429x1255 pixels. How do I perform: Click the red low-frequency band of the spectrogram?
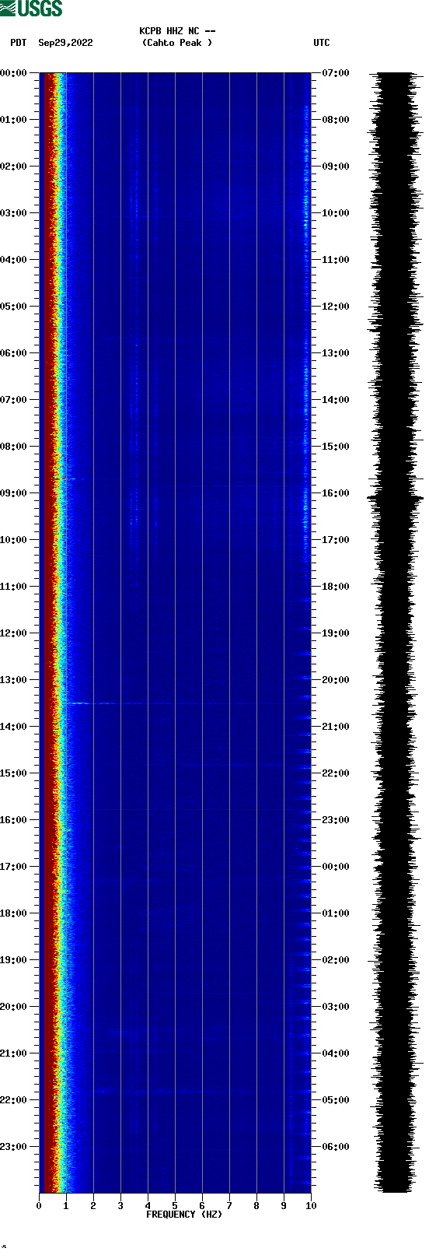(49, 633)
